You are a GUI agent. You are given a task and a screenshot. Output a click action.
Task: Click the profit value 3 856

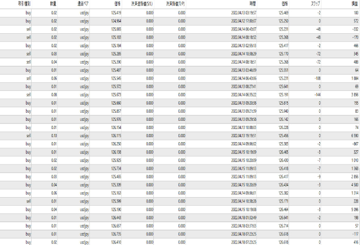[x=355, y=95]
